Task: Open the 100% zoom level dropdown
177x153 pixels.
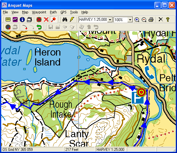Action: click(130, 20)
